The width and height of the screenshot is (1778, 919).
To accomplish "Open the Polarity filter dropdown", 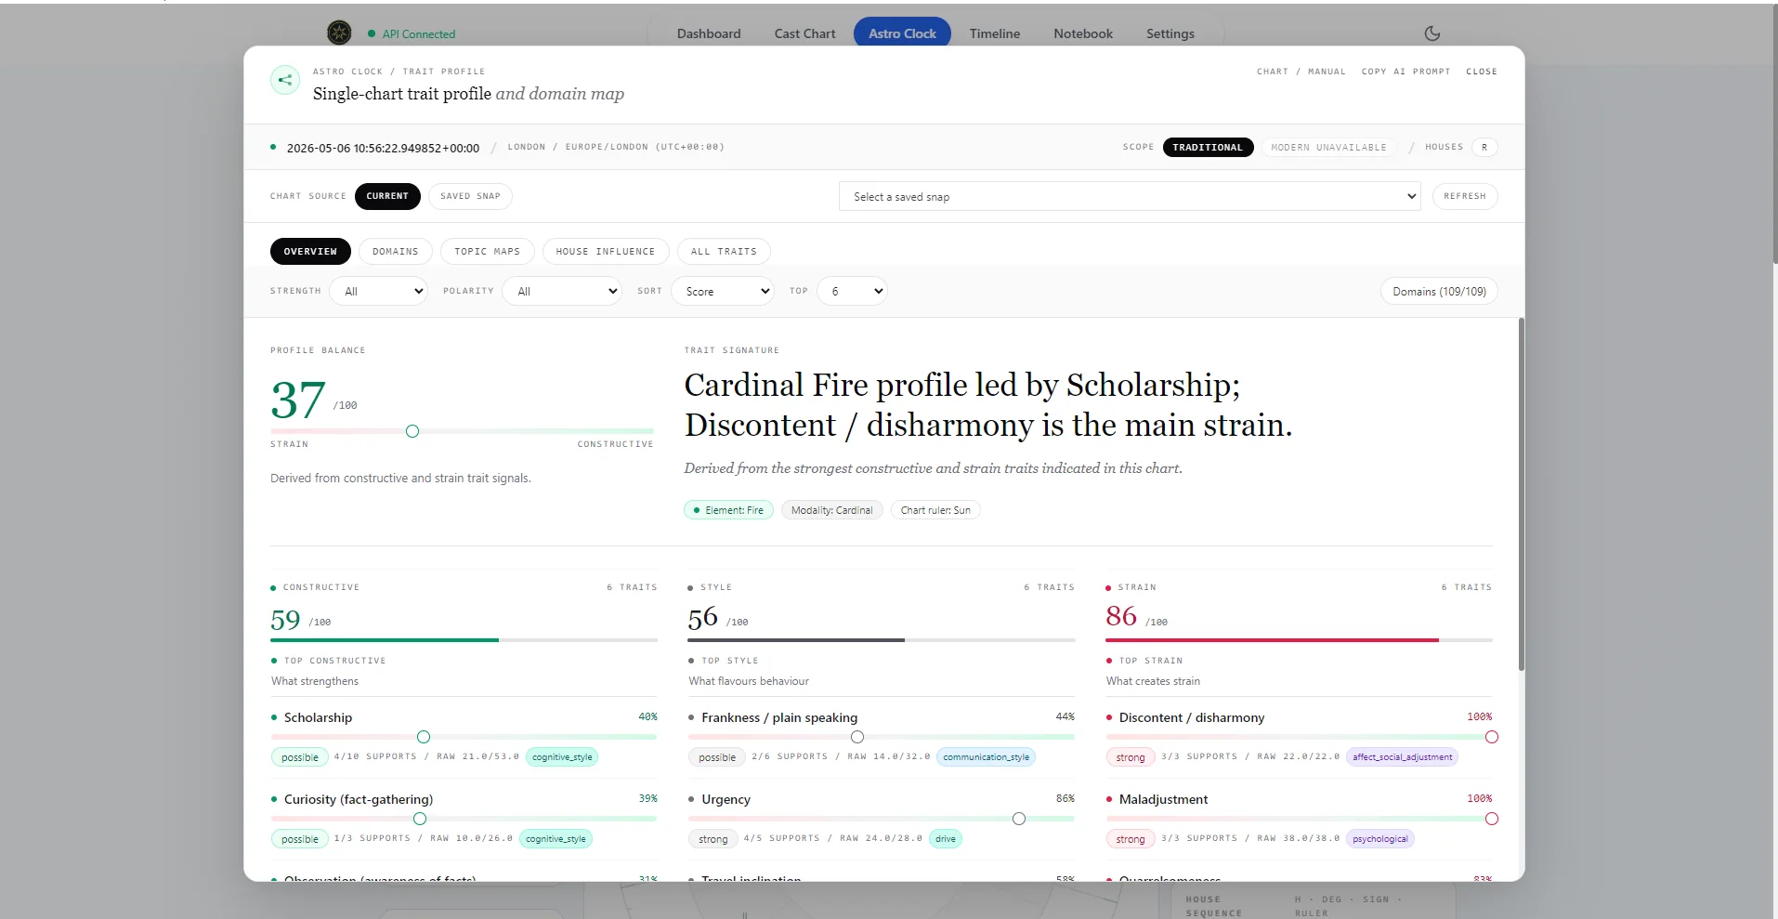I will click(561, 291).
